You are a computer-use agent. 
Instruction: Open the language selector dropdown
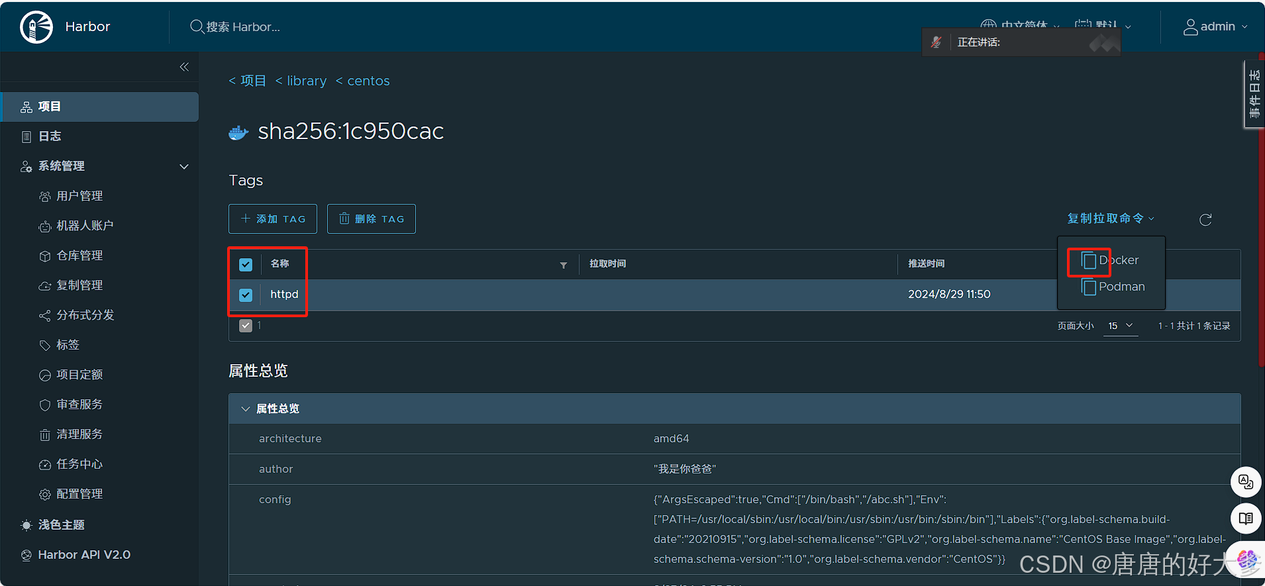point(1020,25)
